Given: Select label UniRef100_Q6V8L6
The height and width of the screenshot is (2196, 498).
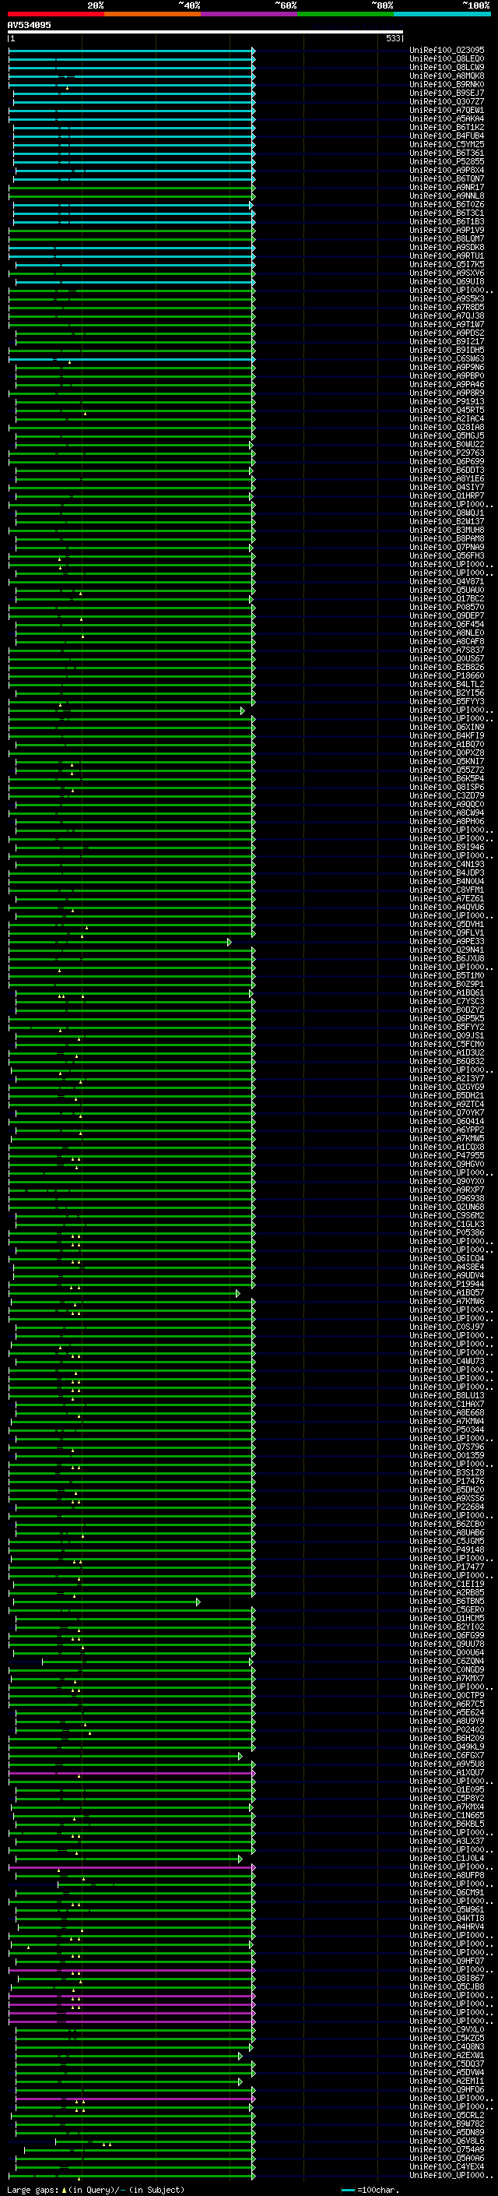Looking at the screenshot, I should 447,2141.
